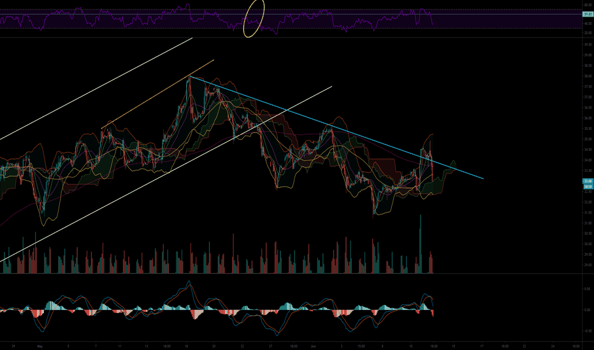594x350 pixels.
Task: Click the 31.00 price axis label
Action: pos(588,223)
